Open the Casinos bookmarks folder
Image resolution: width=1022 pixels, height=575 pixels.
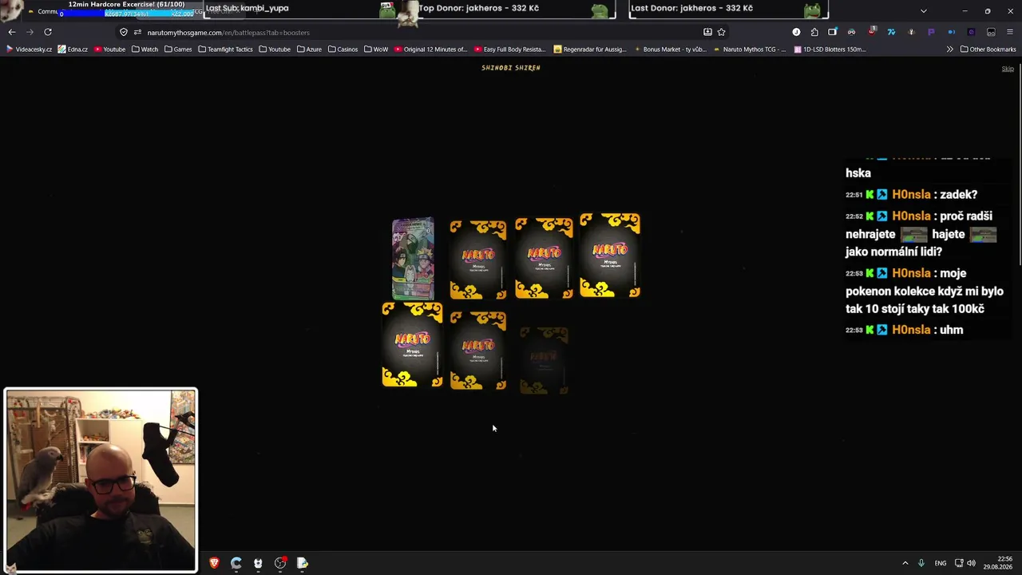(x=343, y=50)
